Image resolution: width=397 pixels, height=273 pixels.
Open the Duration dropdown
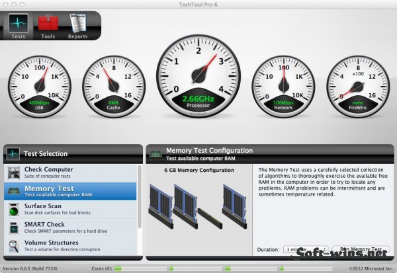(x=306, y=249)
